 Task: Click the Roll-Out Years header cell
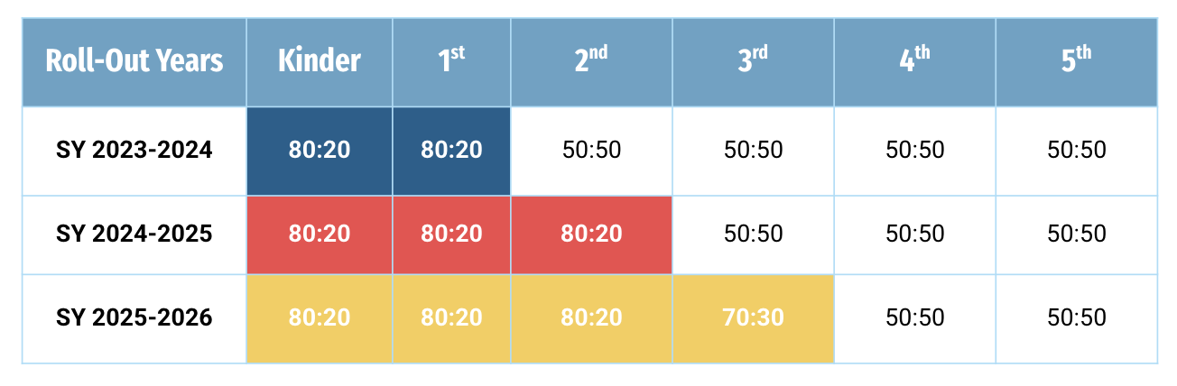point(134,61)
